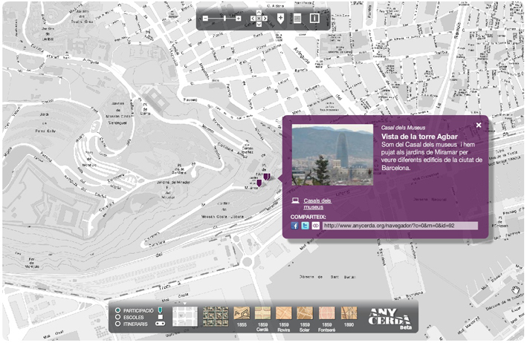
Task: Pan the map up with arrow
Action: click(x=259, y=13)
